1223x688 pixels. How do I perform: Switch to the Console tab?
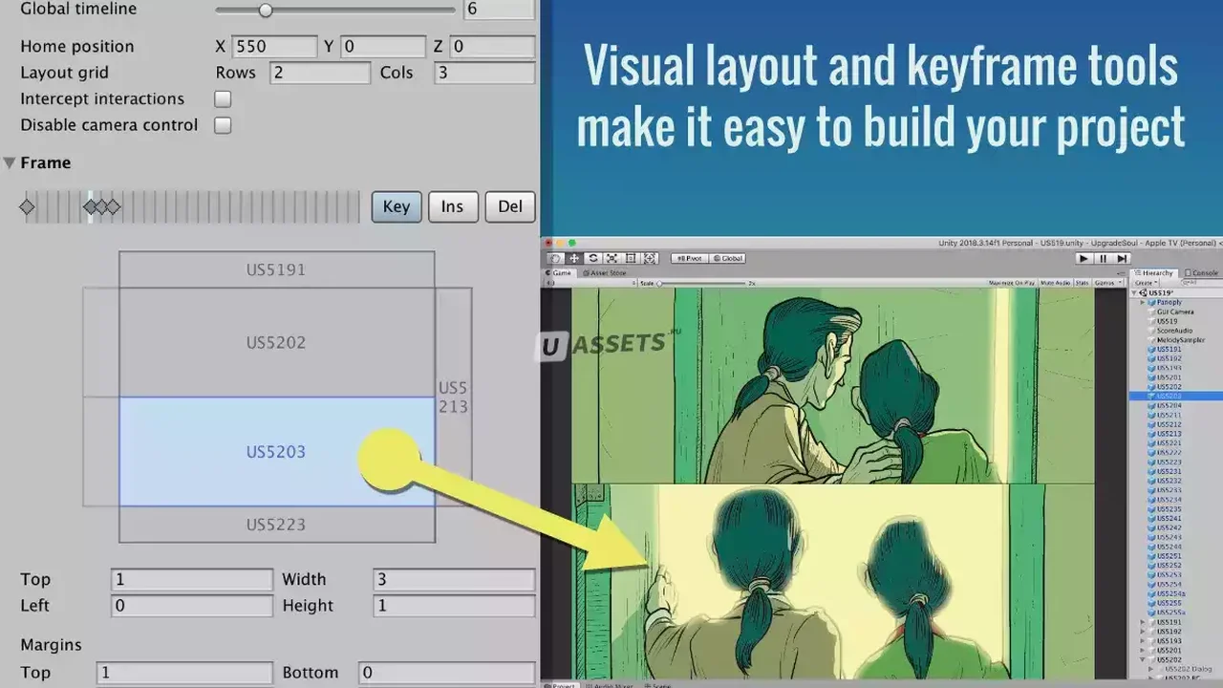point(1200,273)
